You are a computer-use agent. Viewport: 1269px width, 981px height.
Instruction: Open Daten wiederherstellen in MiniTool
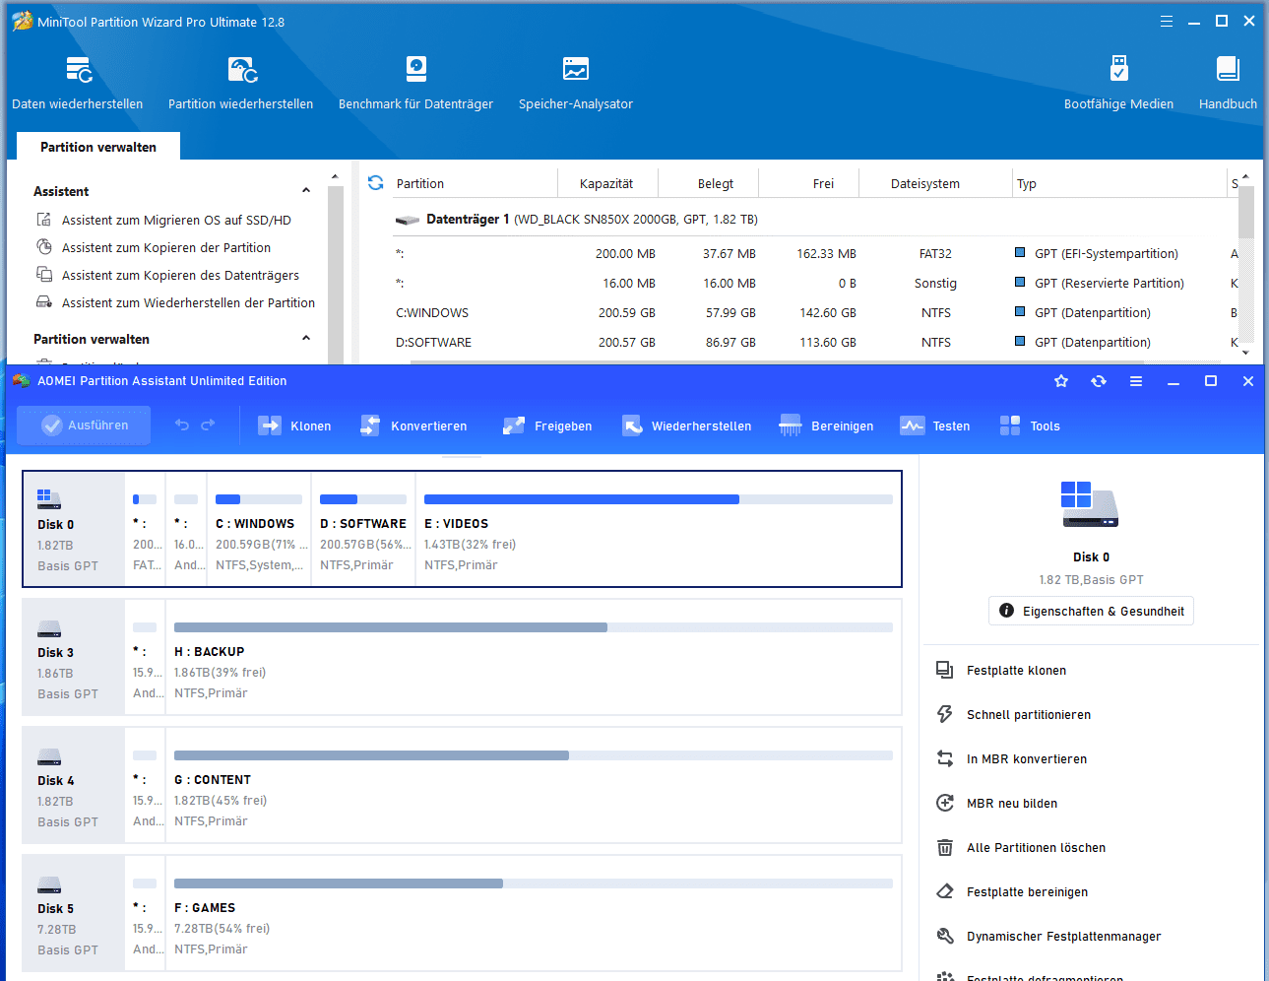pos(78,83)
